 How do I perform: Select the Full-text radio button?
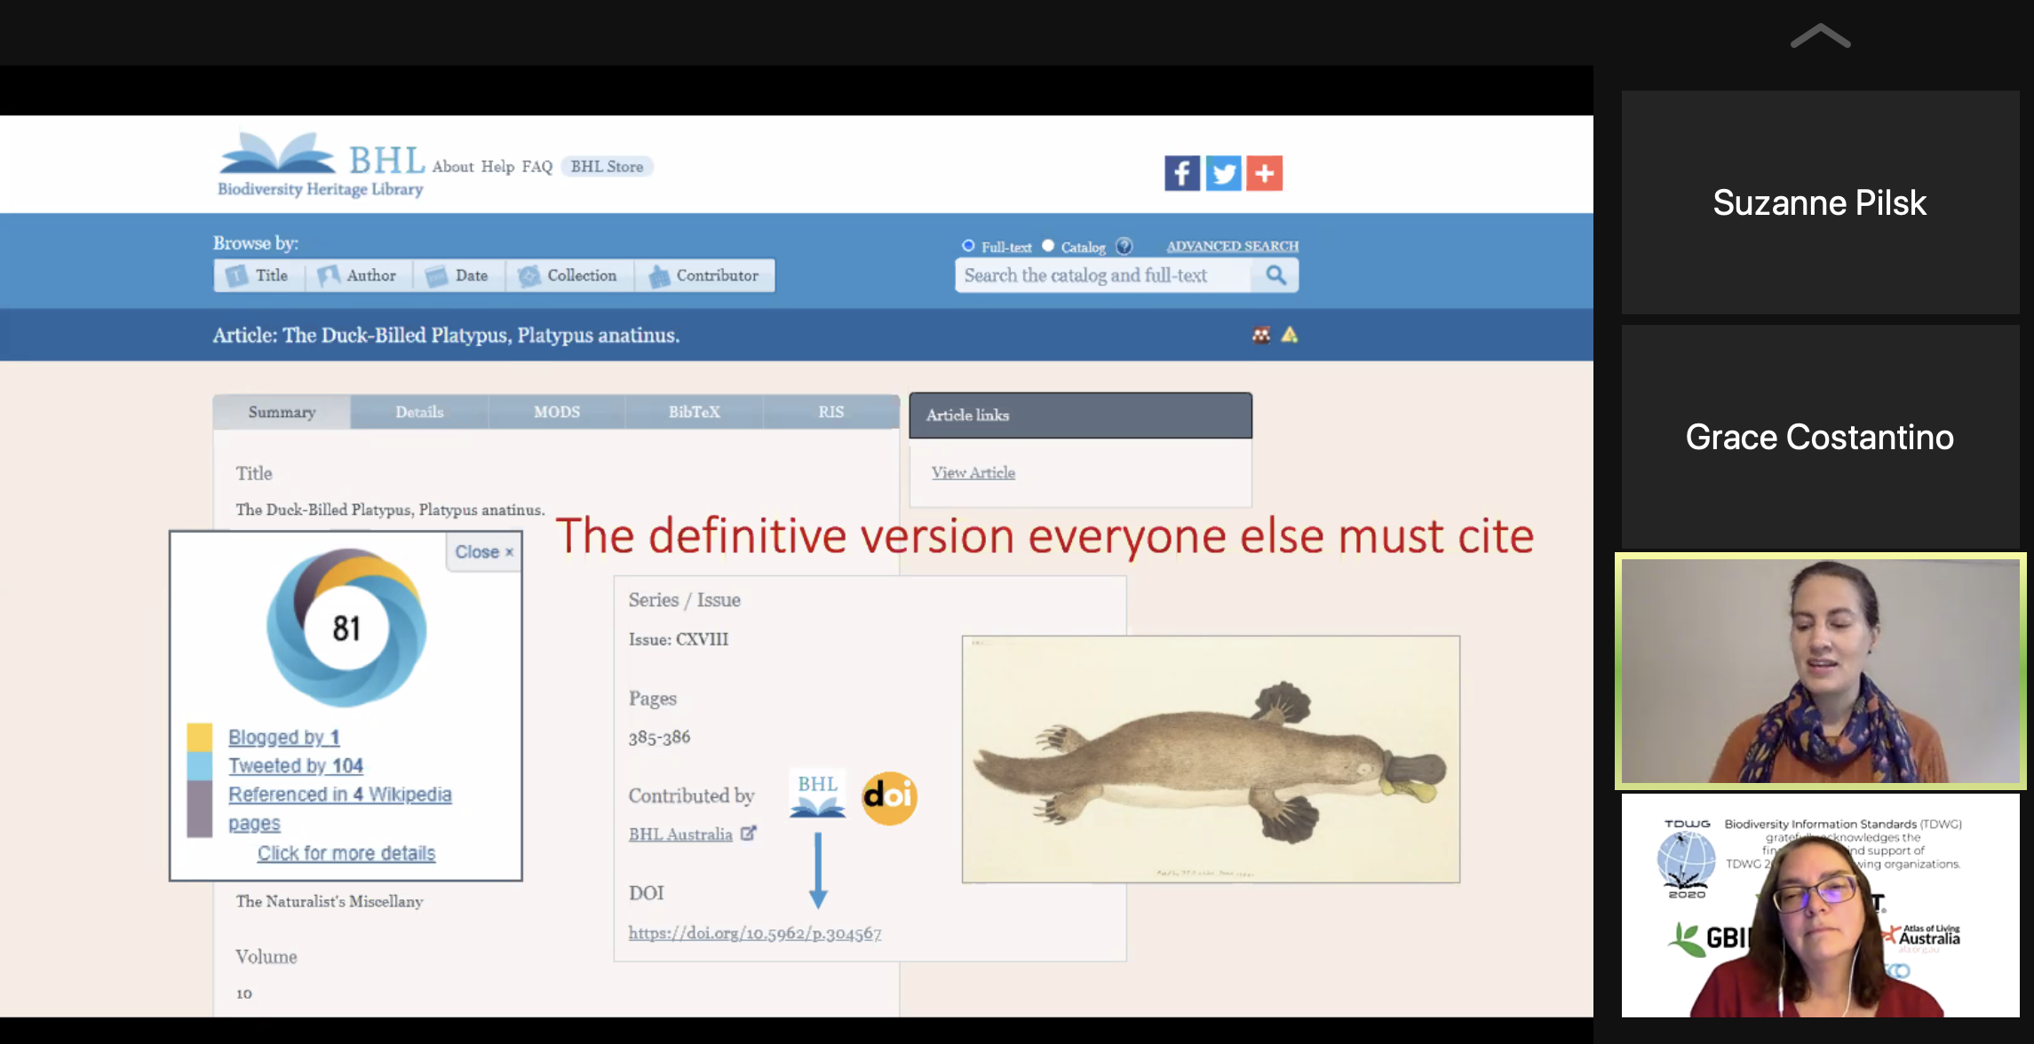click(x=967, y=246)
